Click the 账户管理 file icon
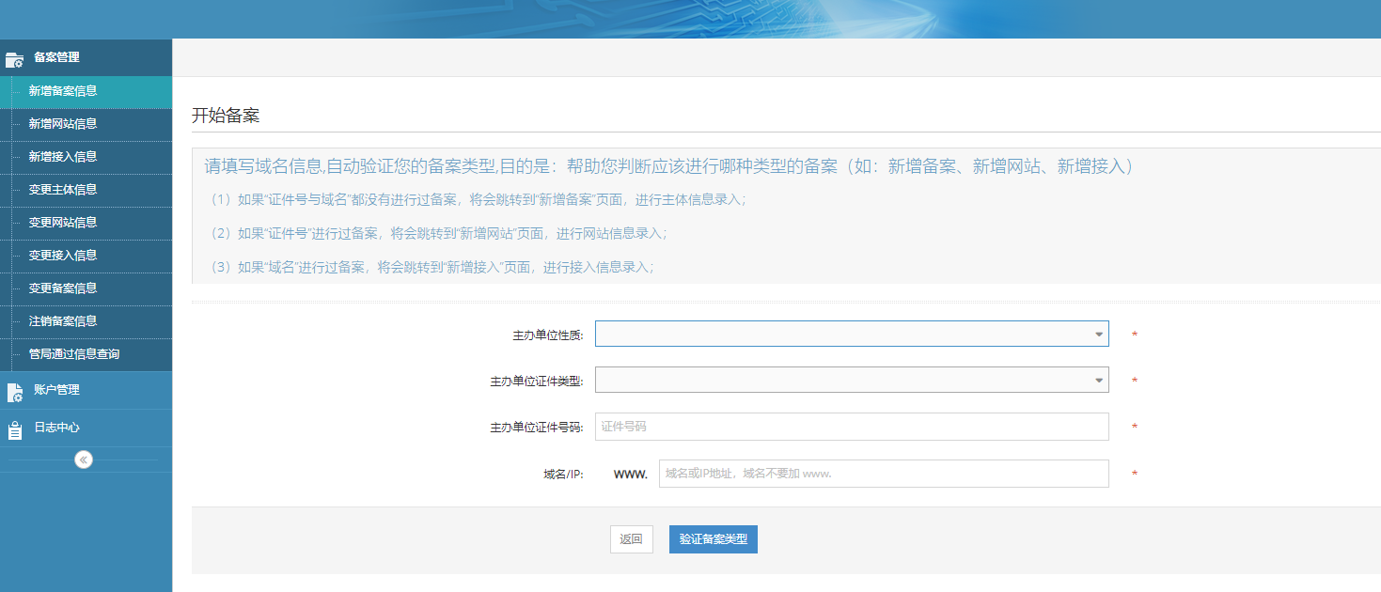Screen dimensions: 1381x592 pos(14,392)
